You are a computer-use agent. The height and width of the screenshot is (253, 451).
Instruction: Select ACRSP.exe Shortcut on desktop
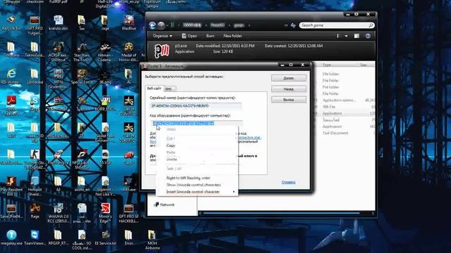(x=58, y=51)
